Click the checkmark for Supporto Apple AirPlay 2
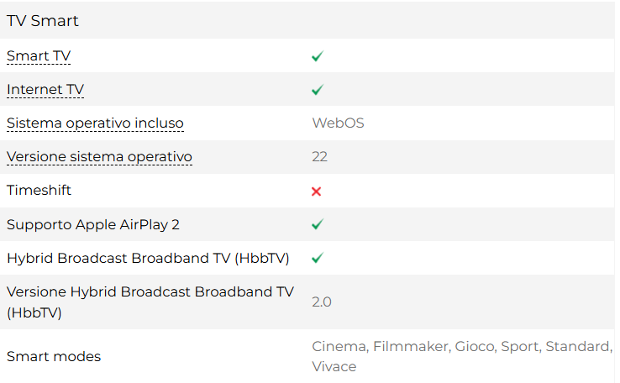The width and height of the screenshot is (620, 383). coord(317,225)
